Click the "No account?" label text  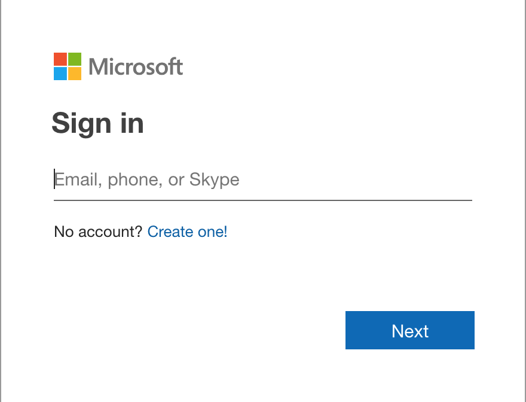point(98,232)
